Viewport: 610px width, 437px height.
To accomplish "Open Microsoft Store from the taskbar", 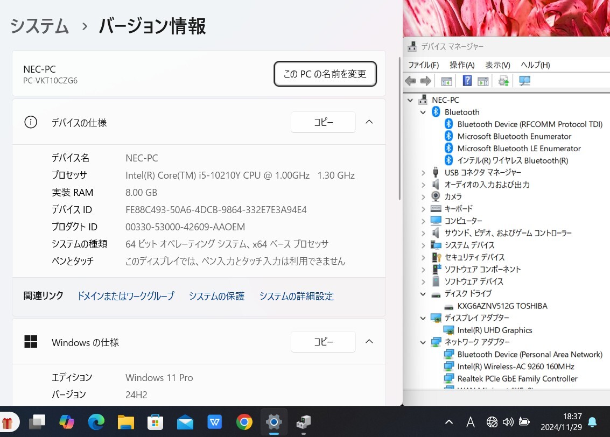I will point(155,422).
